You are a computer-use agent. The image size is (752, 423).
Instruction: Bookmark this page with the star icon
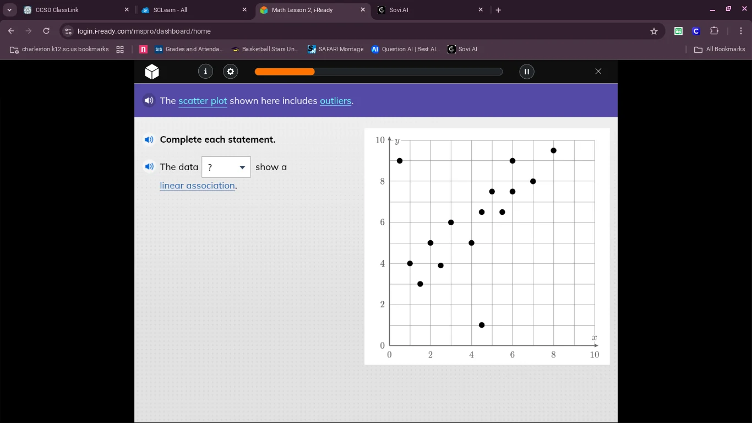(x=653, y=31)
